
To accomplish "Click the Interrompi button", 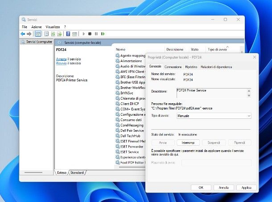I will [188, 143].
